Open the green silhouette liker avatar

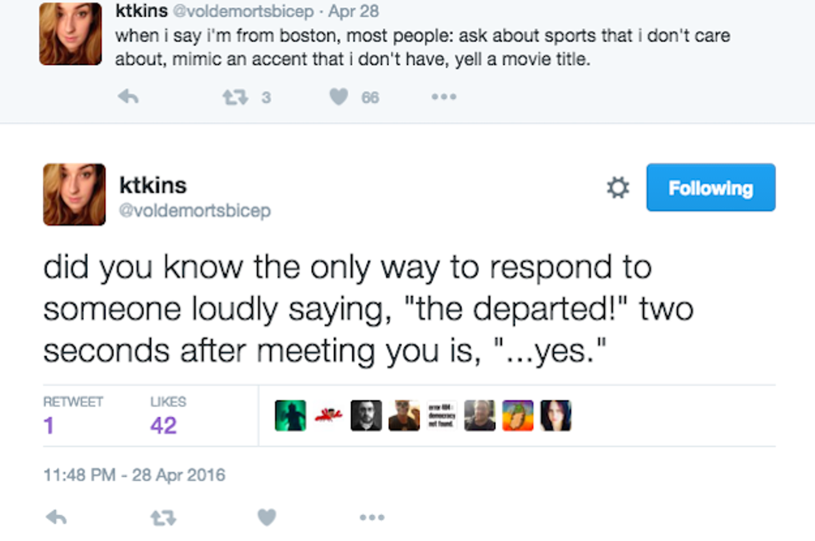click(290, 416)
